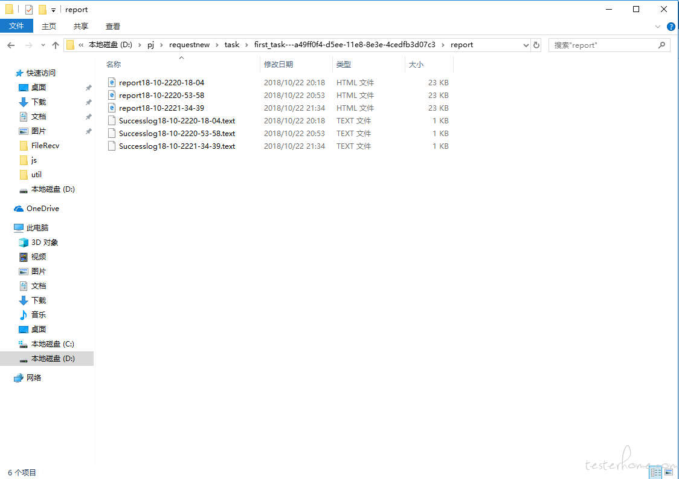Select task in the address breadcrumb

[x=232, y=45]
